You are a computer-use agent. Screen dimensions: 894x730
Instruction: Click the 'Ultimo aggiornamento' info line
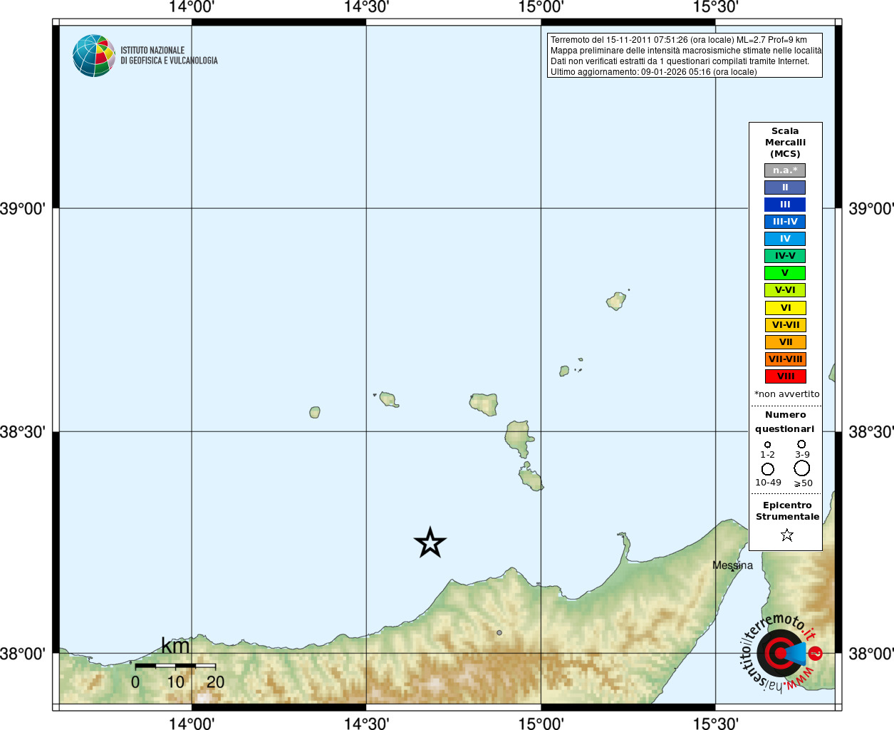[653, 72]
